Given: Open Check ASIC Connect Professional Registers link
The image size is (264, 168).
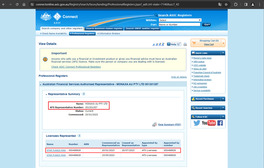Looking at the screenshot, I should (x=76, y=67).
